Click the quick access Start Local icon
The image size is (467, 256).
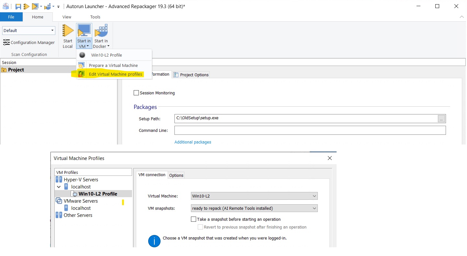click(27, 6)
